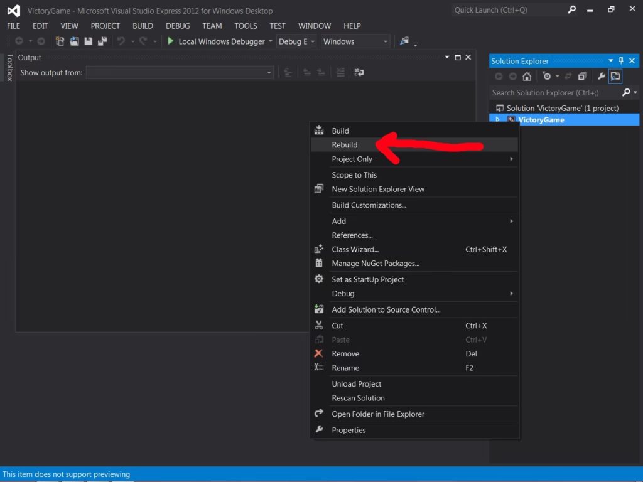Viewport: 643px width, 482px height.
Task: Click the Toggle Word Wrap icon in Output
Action: [359, 73]
